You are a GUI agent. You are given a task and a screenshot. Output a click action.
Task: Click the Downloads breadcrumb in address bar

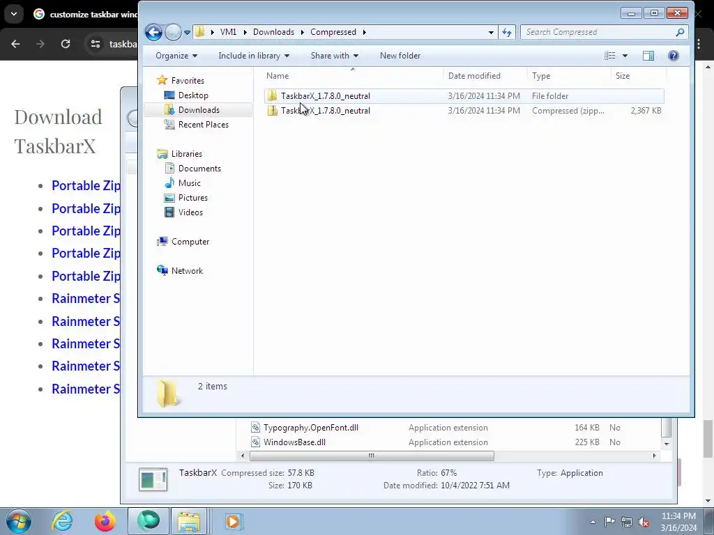click(x=273, y=32)
